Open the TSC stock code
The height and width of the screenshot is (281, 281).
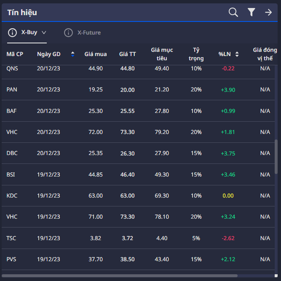click(x=12, y=238)
